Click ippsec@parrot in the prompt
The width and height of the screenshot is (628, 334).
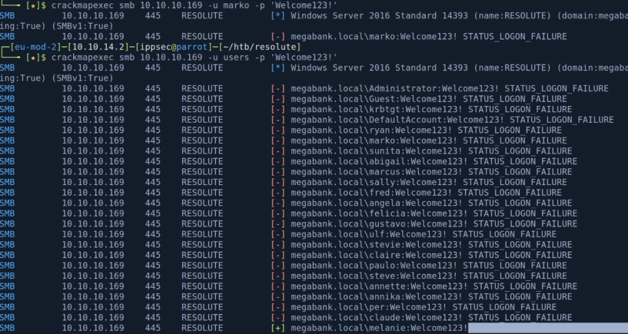click(174, 47)
